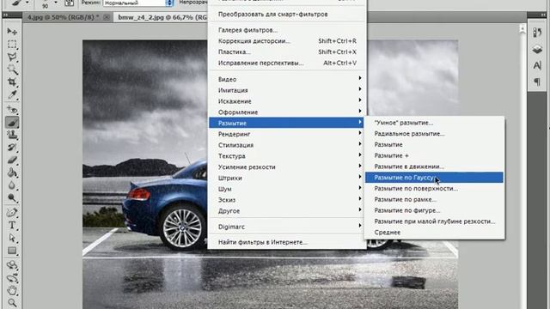Expand the Имитация submenu
This screenshot has width=550, height=309.
point(287,90)
